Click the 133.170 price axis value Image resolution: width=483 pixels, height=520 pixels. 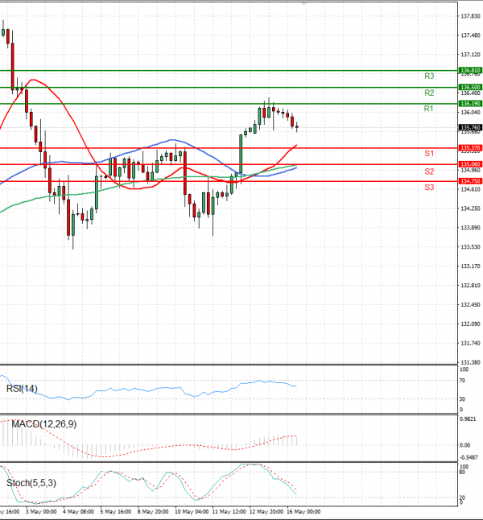pos(470,266)
